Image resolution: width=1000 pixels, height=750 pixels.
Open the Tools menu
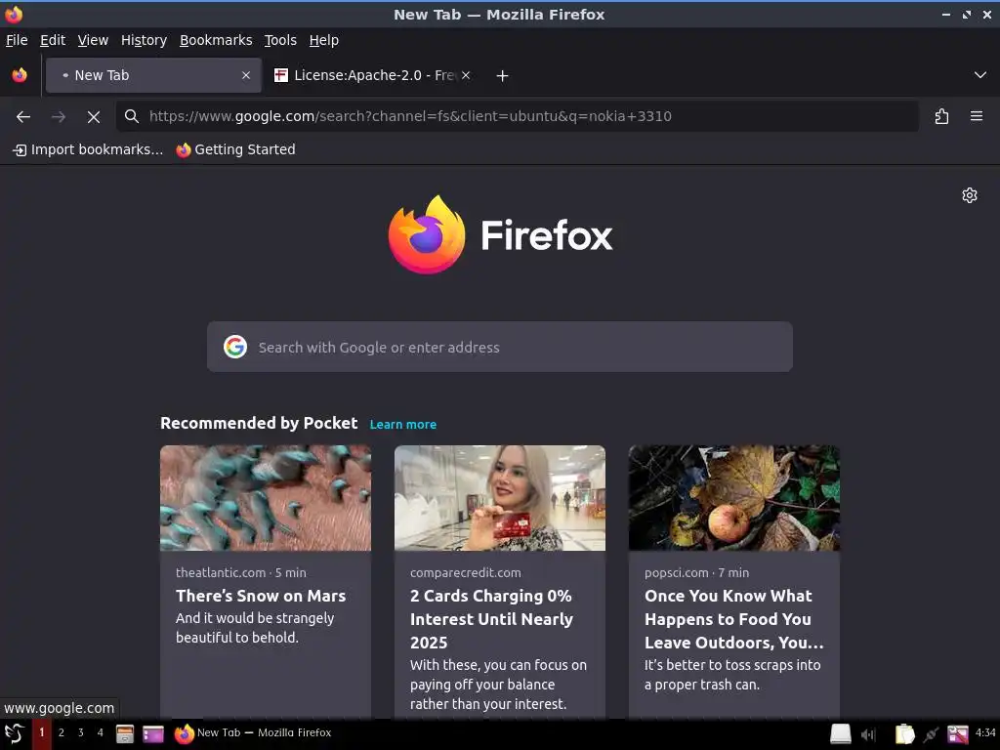[x=280, y=40]
